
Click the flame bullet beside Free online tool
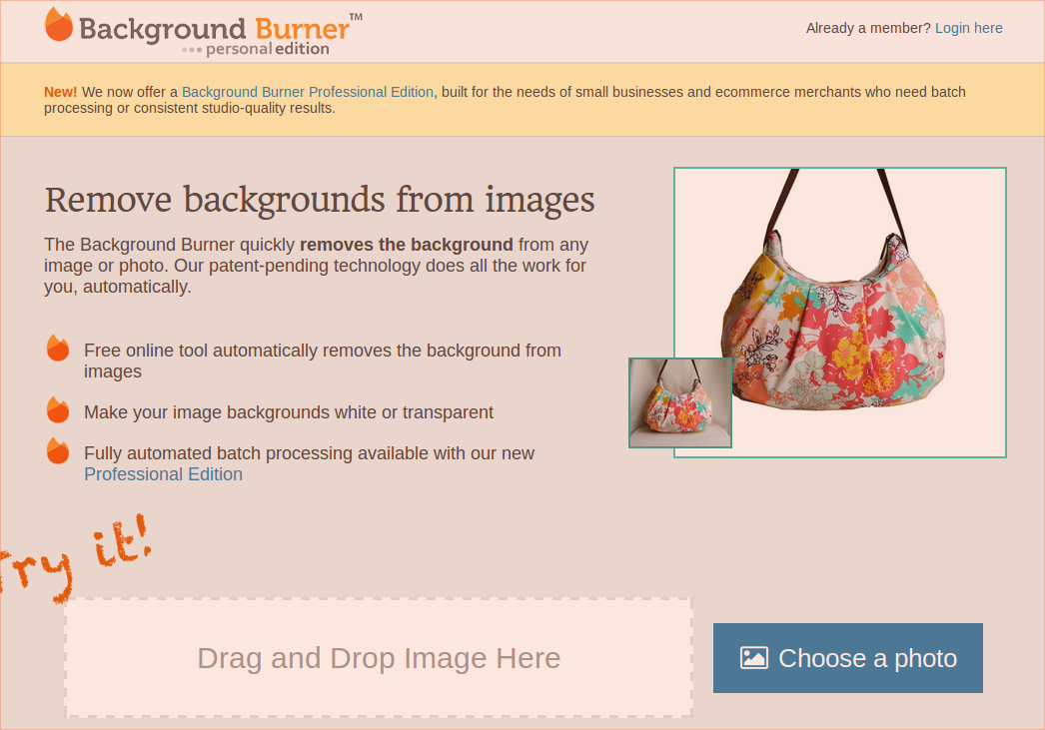(58, 349)
